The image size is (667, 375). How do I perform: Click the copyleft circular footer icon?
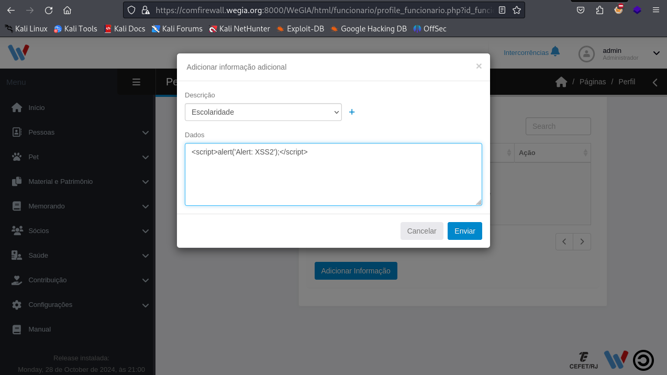tap(643, 360)
